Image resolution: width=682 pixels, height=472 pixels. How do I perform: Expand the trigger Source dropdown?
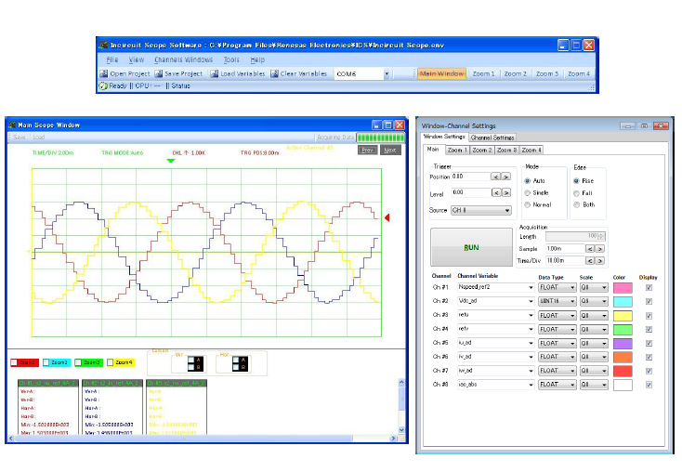pyautogui.click(x=506, y=211)
